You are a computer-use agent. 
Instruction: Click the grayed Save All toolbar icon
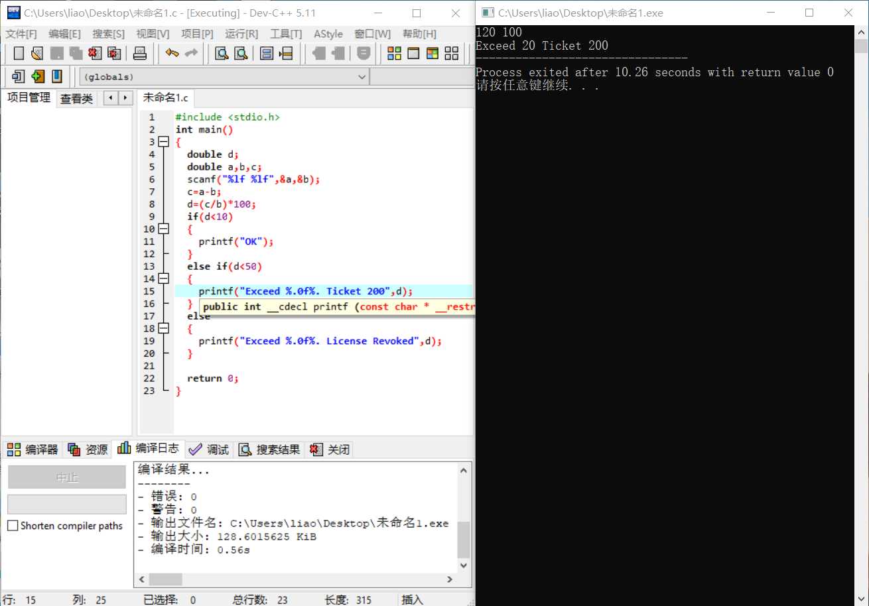[76, 53]
